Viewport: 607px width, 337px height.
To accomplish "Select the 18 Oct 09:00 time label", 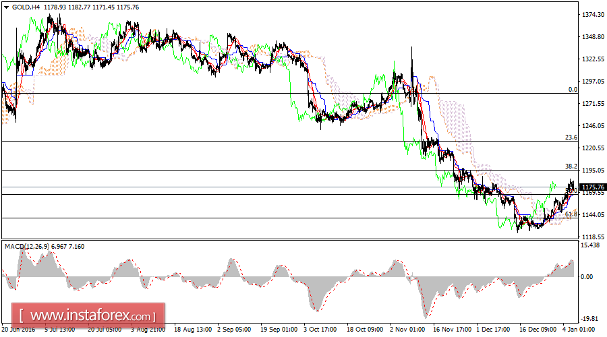I will point(366,330).
